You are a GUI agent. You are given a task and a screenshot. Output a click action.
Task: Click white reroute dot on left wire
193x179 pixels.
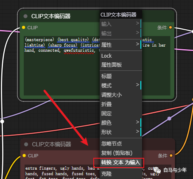(x=2, y=121)
